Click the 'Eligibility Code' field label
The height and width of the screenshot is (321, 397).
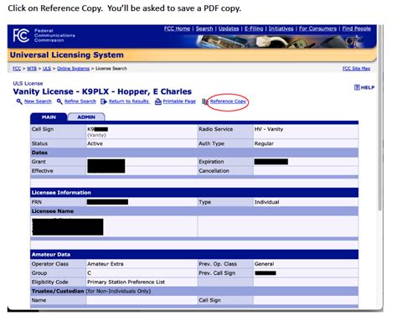point(50,282)
